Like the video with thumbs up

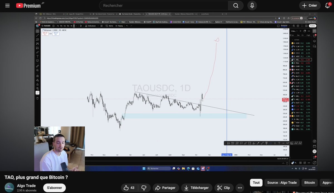click(129, 188)
